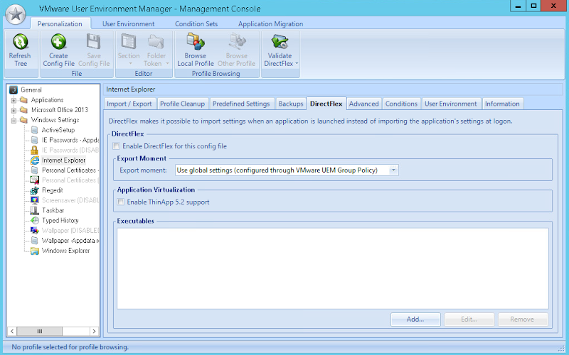Click the Folder Token icon
This screenshot has width=569, height=355.
coord(156,42)
